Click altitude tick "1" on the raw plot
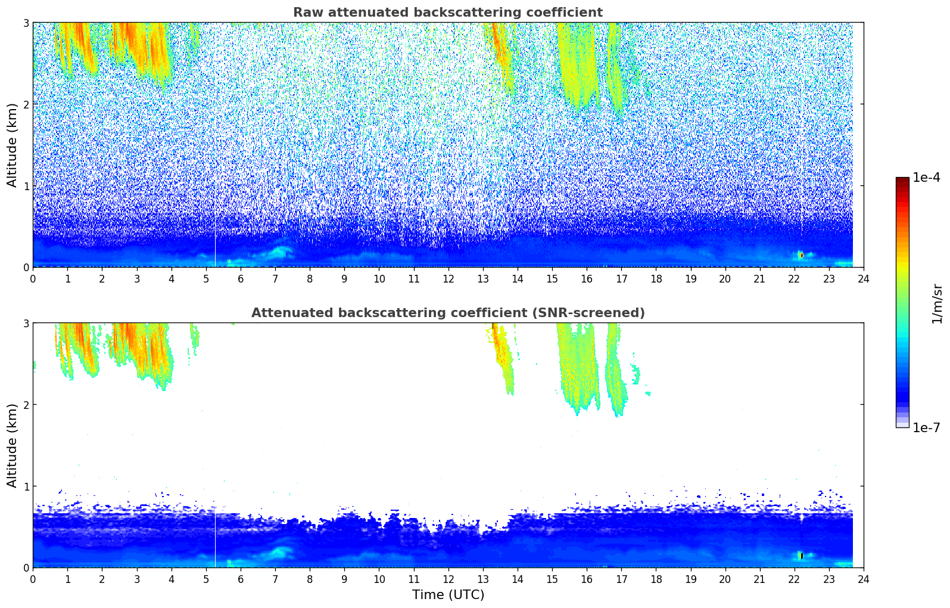Viewport: 950px width, 608px height. (26, 186)
